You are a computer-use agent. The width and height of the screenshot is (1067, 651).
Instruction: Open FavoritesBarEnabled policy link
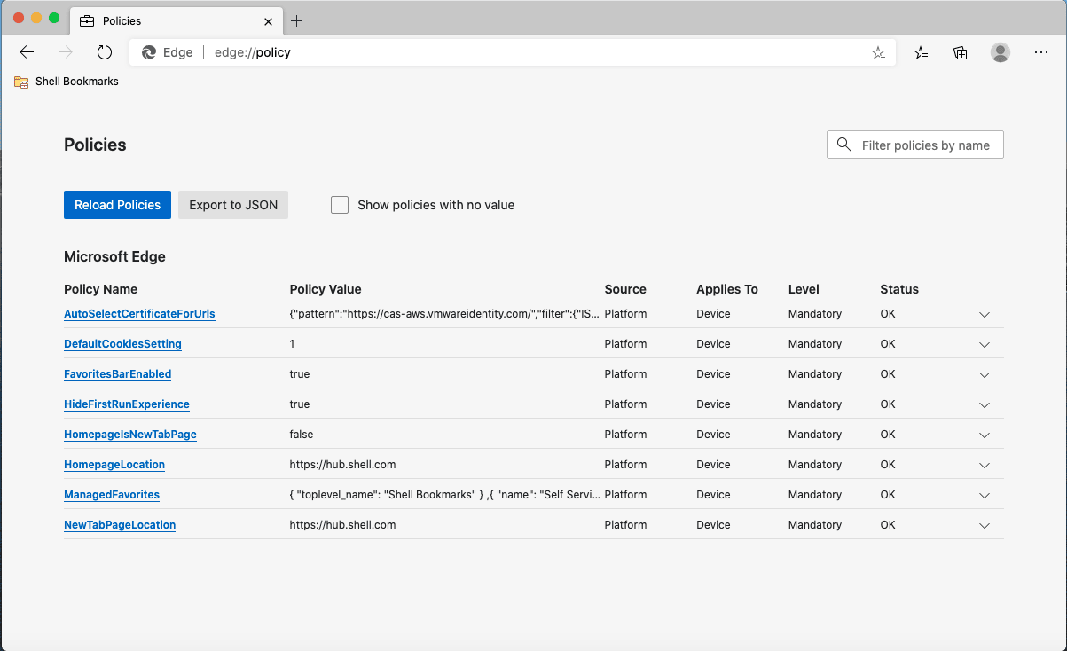[117, 374]
